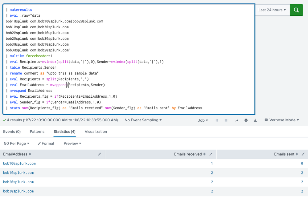The height and width of the screenshot is (199, 308).
Task: Open the Patterns tab
Action: [x=37, y=132]
